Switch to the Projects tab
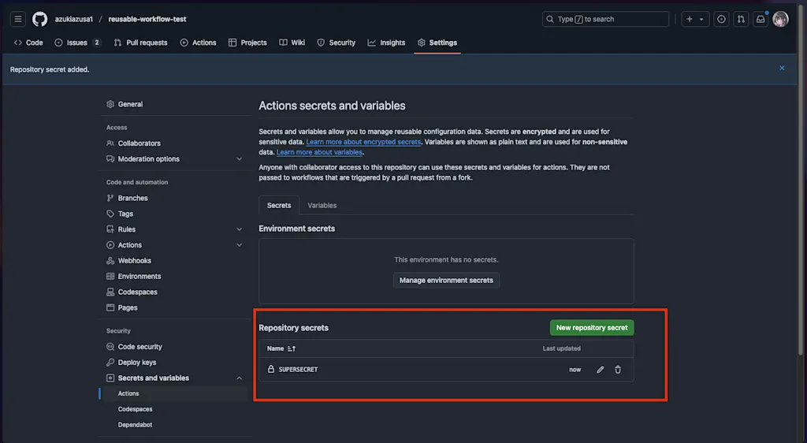This screenshot has width=807, height=443. tap(247, 43)
